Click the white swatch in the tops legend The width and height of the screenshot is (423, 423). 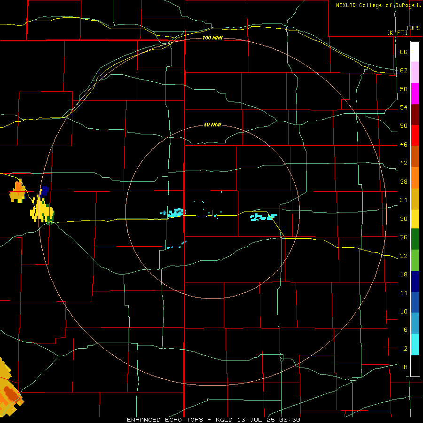(415, 52)
